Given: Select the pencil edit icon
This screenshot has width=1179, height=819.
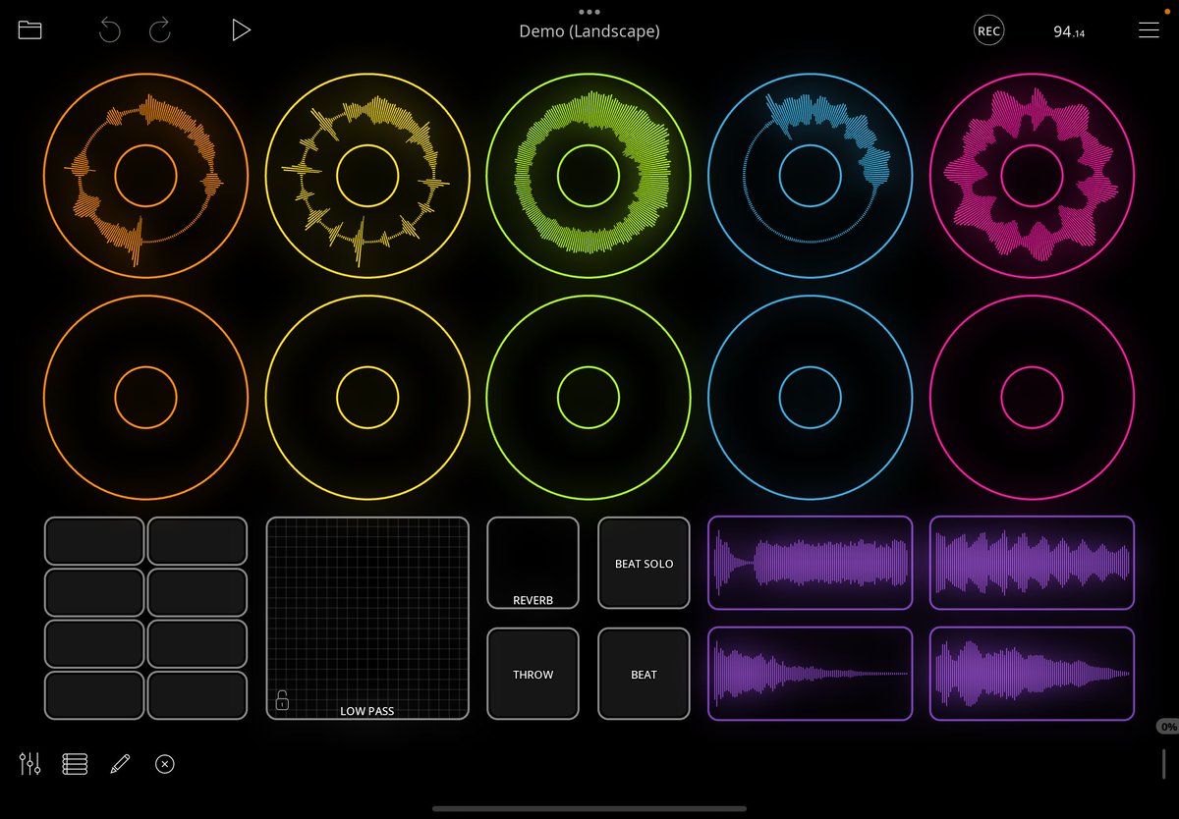Looking at the screenshot, I should pyautogui.click(x=120, y=763).
